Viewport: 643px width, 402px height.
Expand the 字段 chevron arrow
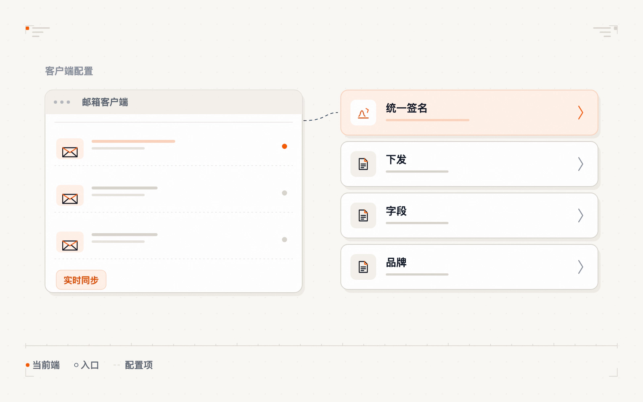[580, 215]
